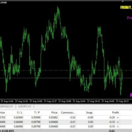
Task: Click the 27 Aug 11:01 time label
Action: click(7, 101)
